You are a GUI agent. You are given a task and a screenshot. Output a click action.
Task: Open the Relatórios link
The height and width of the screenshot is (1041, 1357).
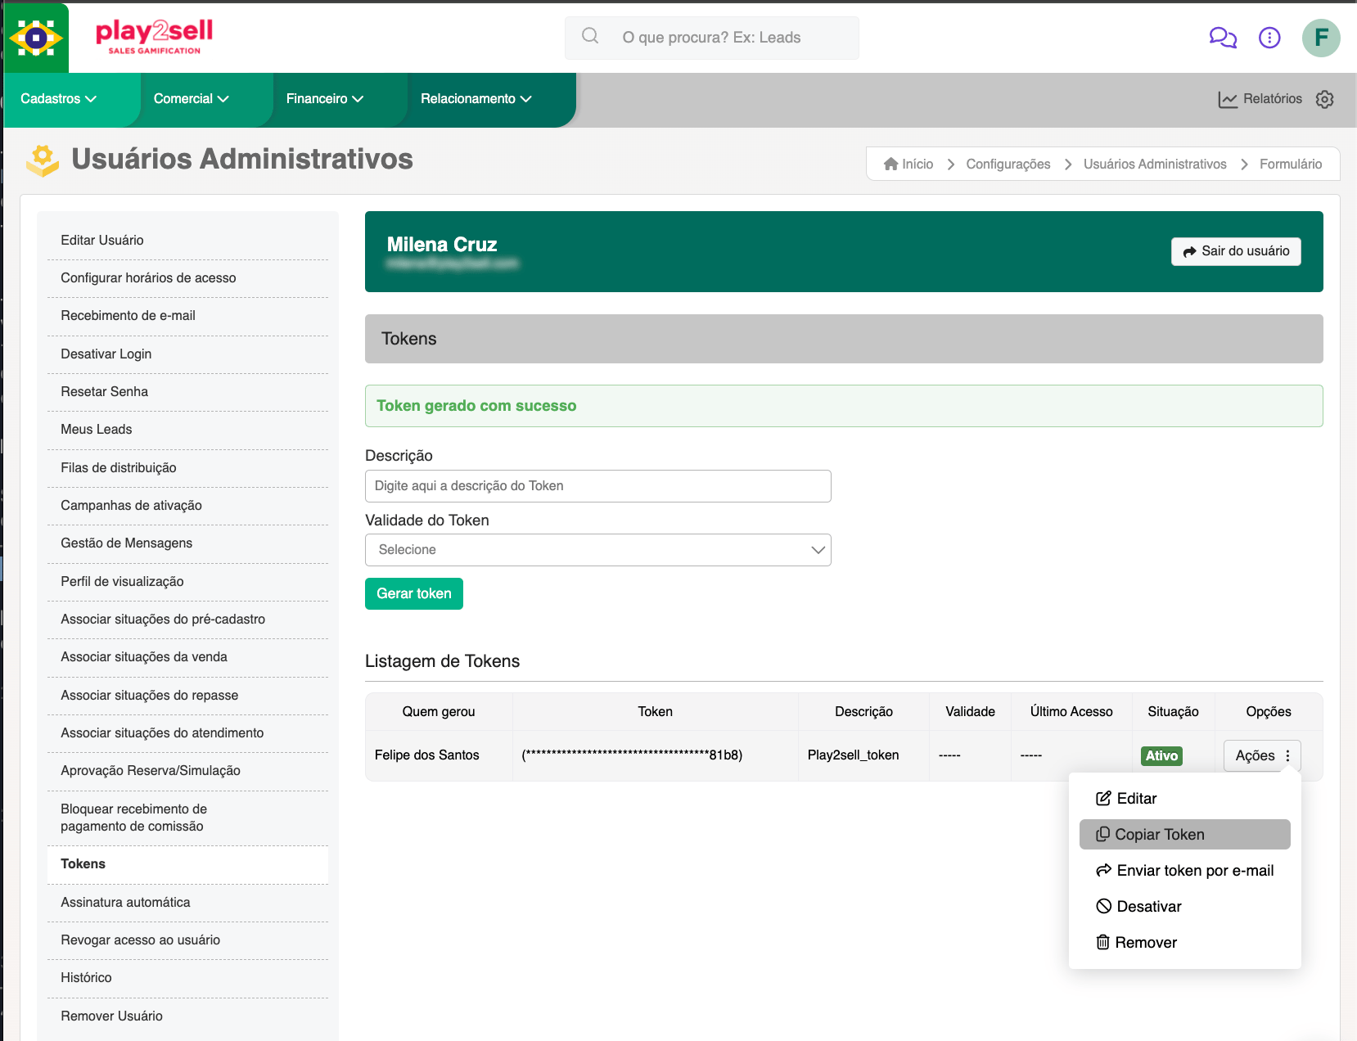(x=1260, y=99)
